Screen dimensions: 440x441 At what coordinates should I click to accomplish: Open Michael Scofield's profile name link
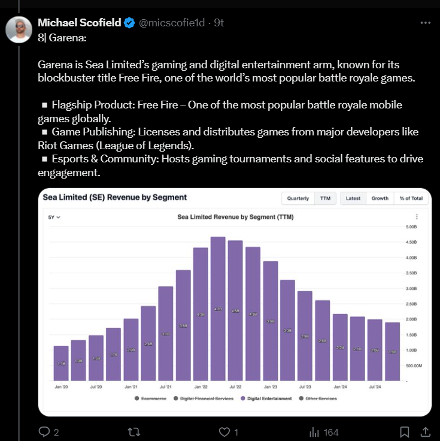pyautogui.click(x=79, y=23)
